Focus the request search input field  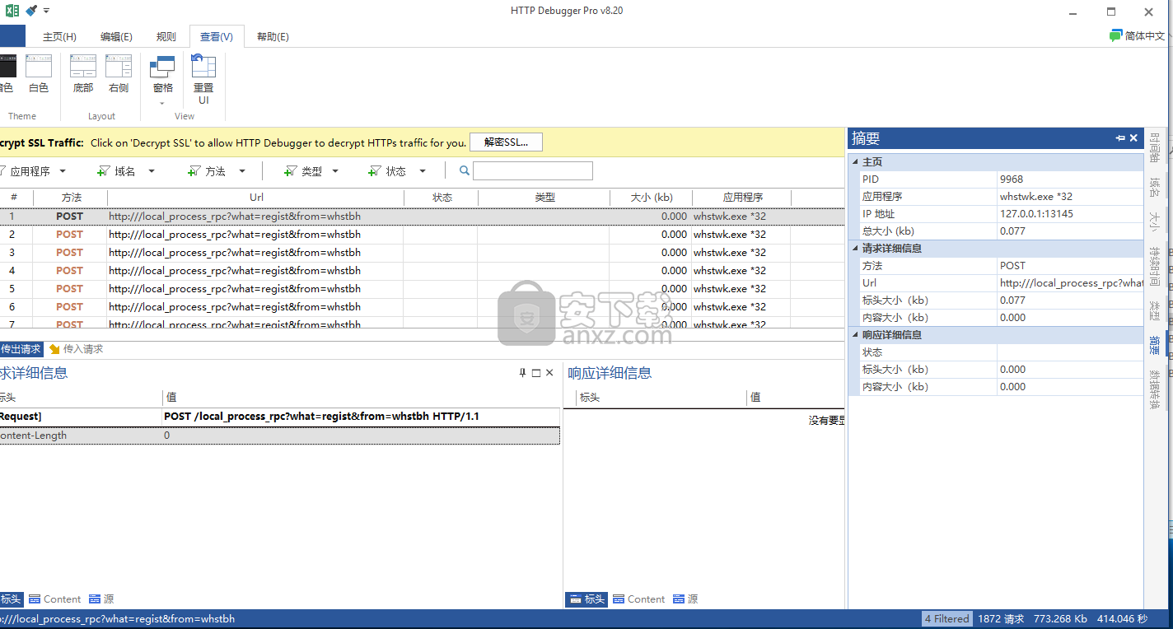[533, 170]
